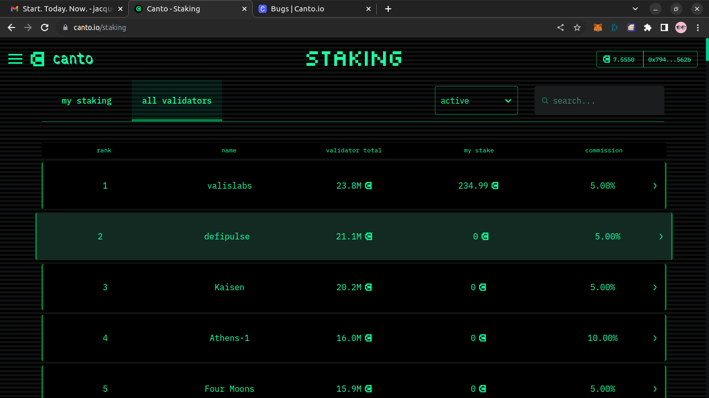Click forward navigation arrow in browser

point(28,27)
